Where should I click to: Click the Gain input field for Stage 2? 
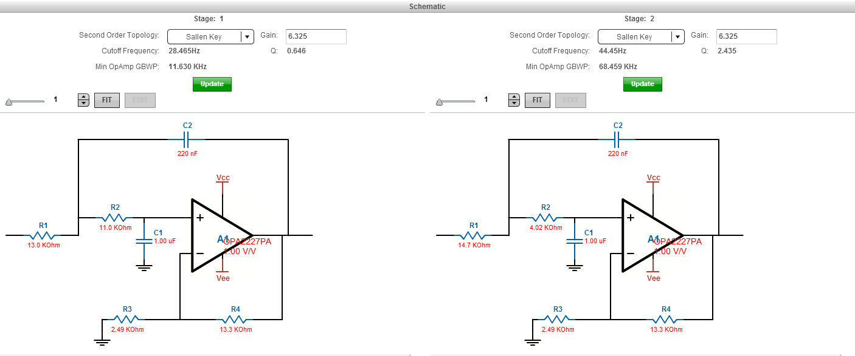tap(746, 36)
